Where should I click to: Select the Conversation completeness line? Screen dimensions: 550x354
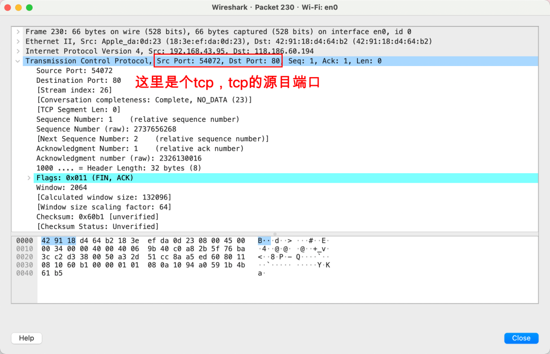coord(144,100)
